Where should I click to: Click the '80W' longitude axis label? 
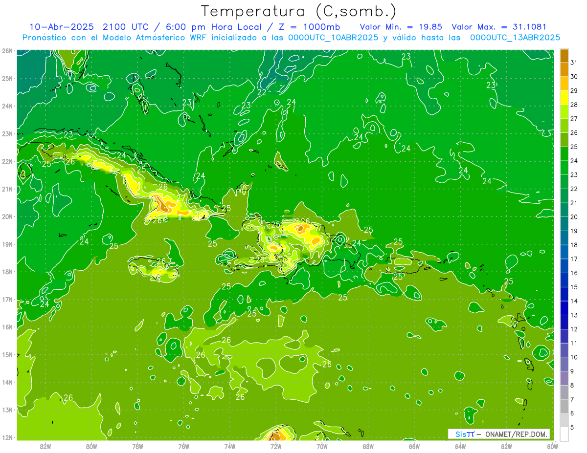tap(91, 446)
